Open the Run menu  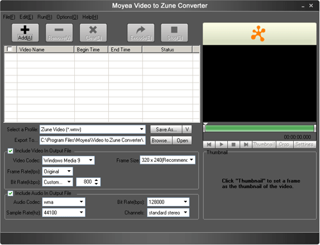click(x=45, y=17)
